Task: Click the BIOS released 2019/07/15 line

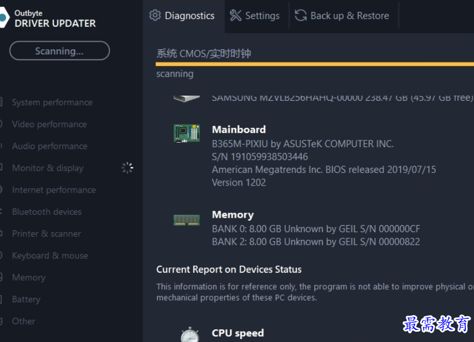Action: pyautogui.click(x=324, y=170)
